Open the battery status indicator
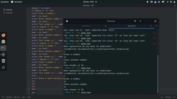 175,2
